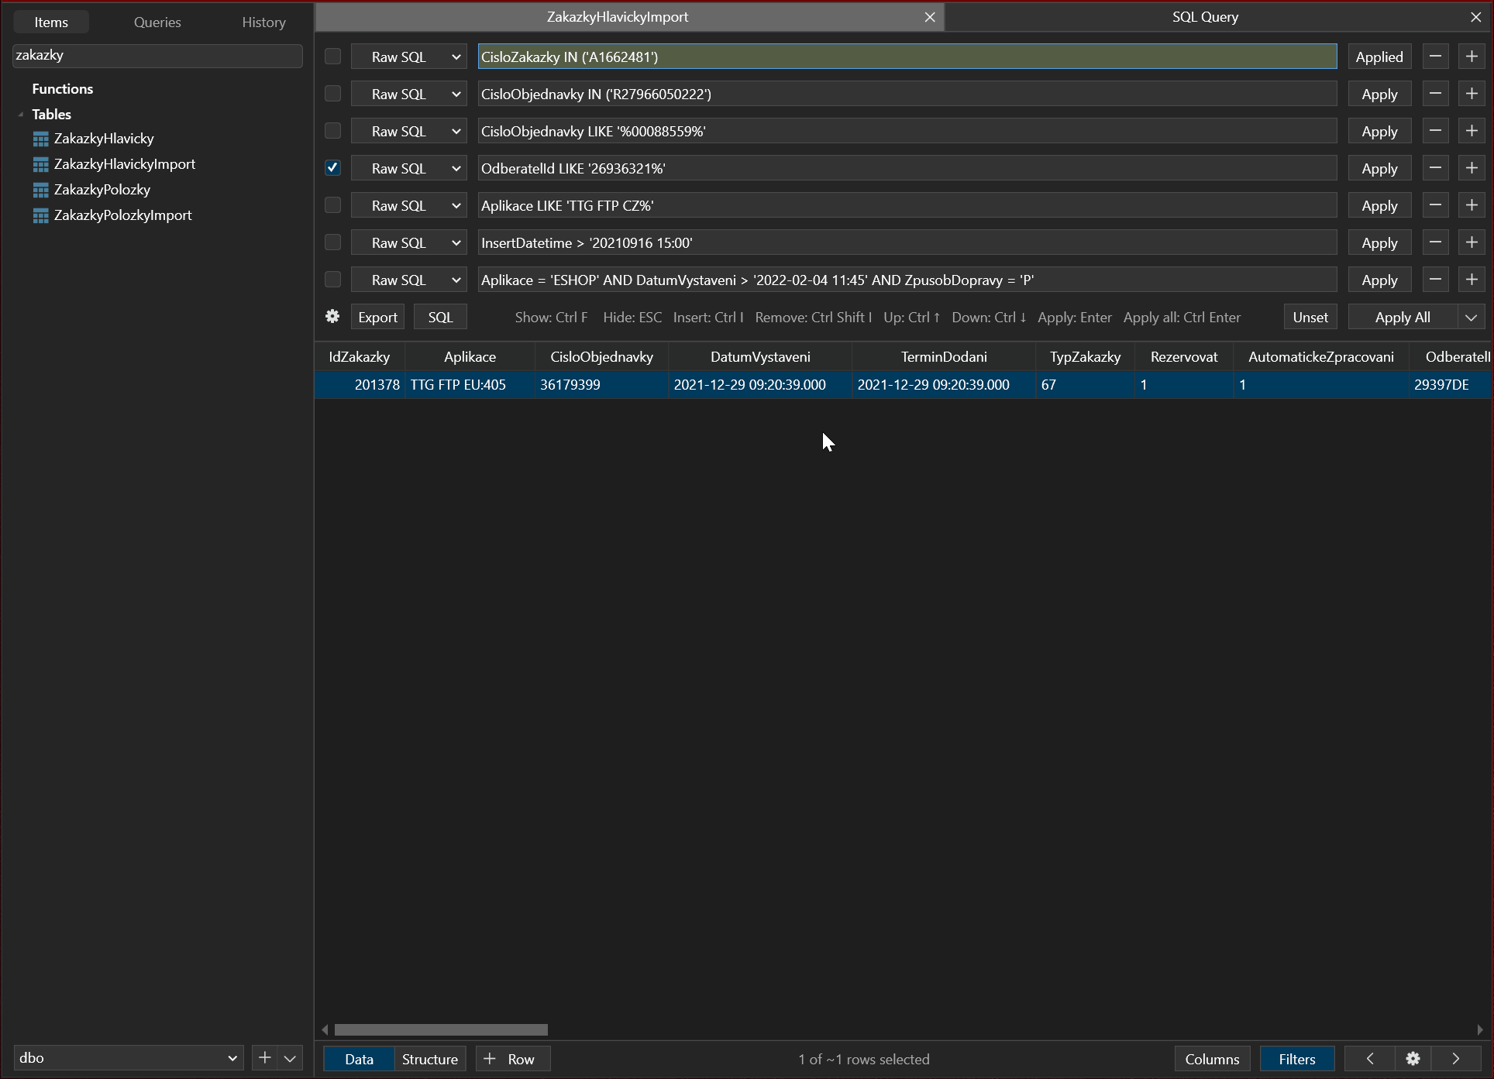Enable the CisloObjednavky IN filter checkbox
Screen dimensions: 1494x1079
click(x=332, y=93)
